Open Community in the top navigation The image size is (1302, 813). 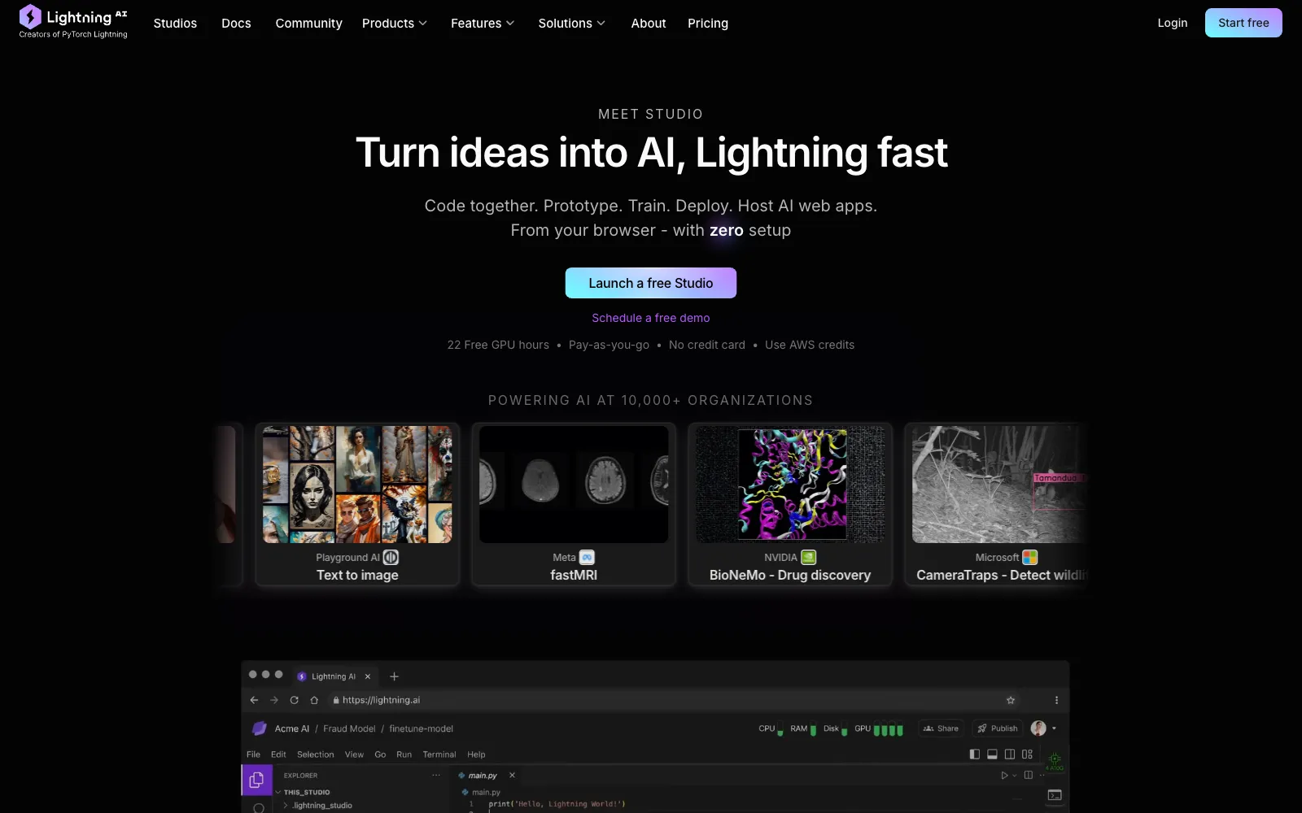click(308, 24)
